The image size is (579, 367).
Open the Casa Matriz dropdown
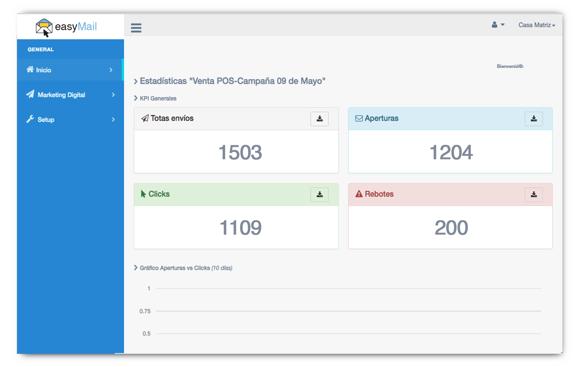coord(536,25)
